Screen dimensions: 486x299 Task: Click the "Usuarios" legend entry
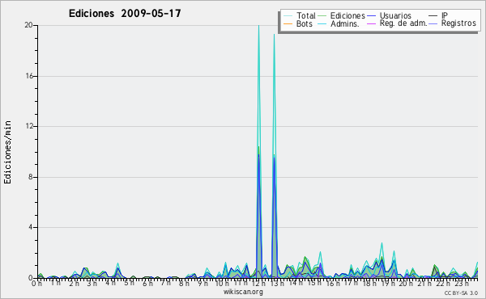tap(395, 15)
